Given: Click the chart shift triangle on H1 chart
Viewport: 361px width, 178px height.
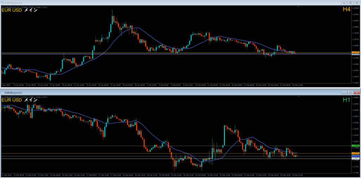Looking at the screenshot, I should point(299,96).
